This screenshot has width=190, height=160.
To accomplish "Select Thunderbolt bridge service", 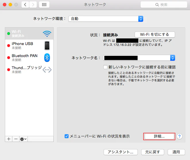I will point(29,70).
